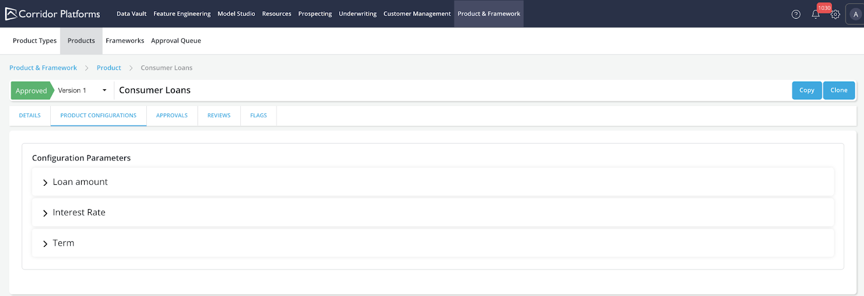Viewport: 864px width, 296px height.
Task: Switch to the Details tab
Action: (30, 116)
